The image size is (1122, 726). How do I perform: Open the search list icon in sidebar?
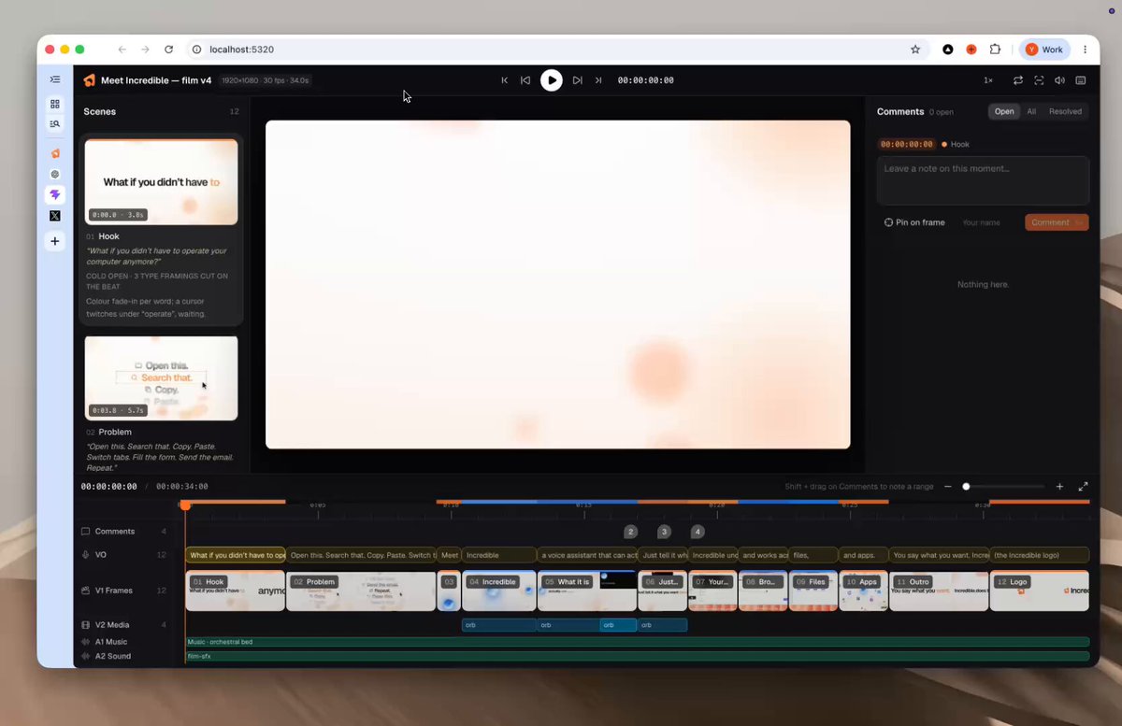click(x=55, y=123)
